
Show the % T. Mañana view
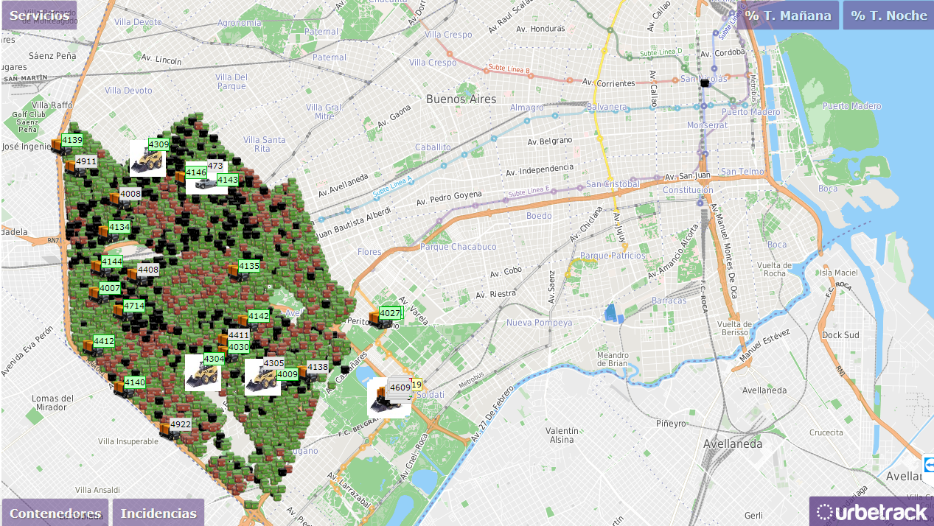click(x=788, y=15)
